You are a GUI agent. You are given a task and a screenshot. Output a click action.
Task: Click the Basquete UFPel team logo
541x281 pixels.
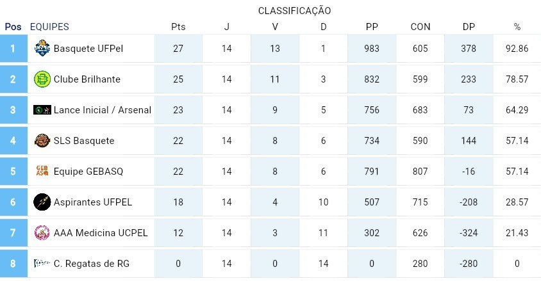(x=42, y=48)
